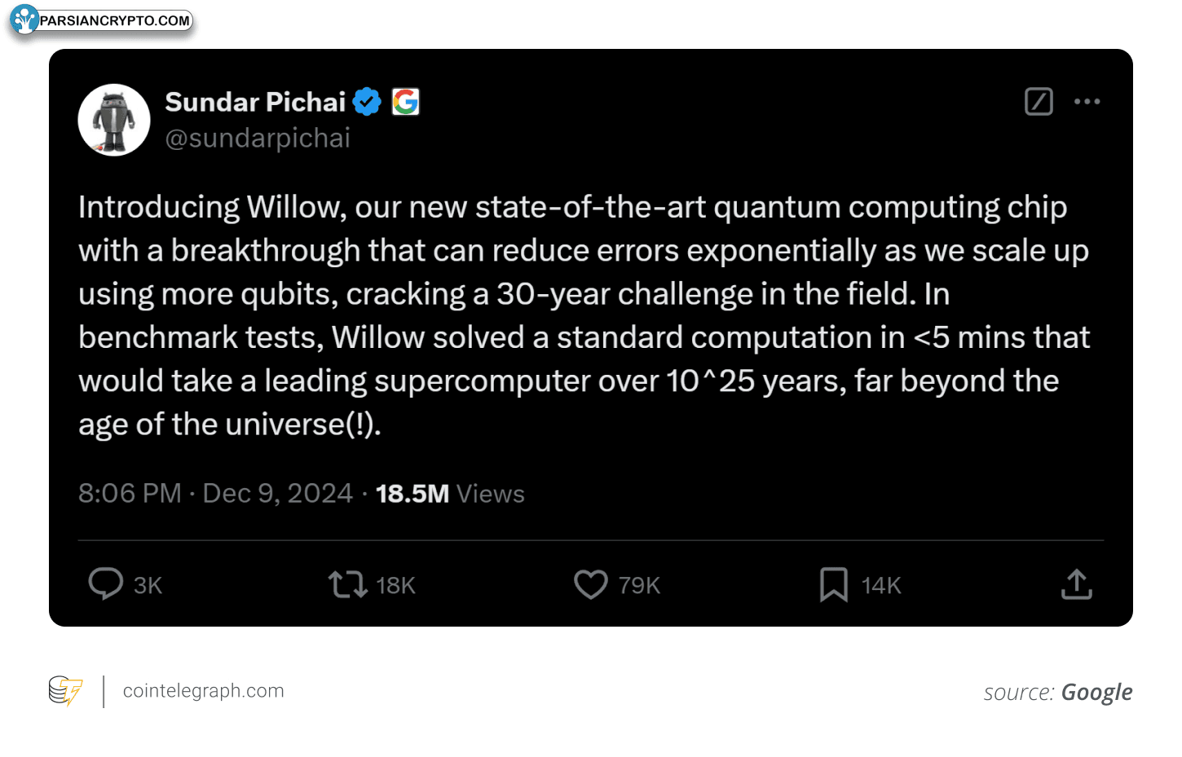Click the 14K bookmarks count

pyautogui.click(x=881, y=585)
